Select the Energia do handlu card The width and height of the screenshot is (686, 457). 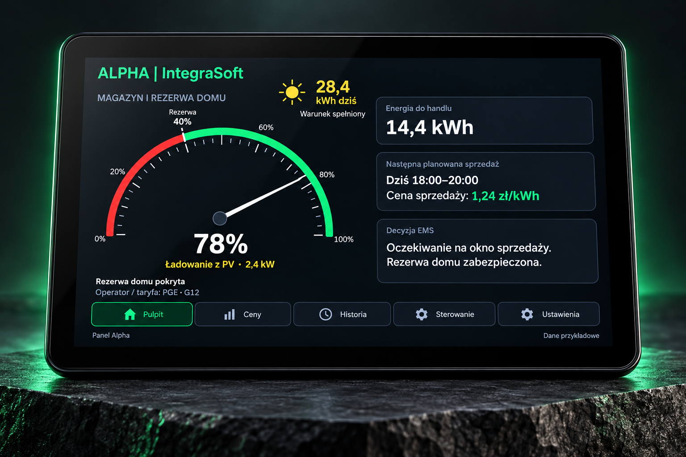(485, 120)
